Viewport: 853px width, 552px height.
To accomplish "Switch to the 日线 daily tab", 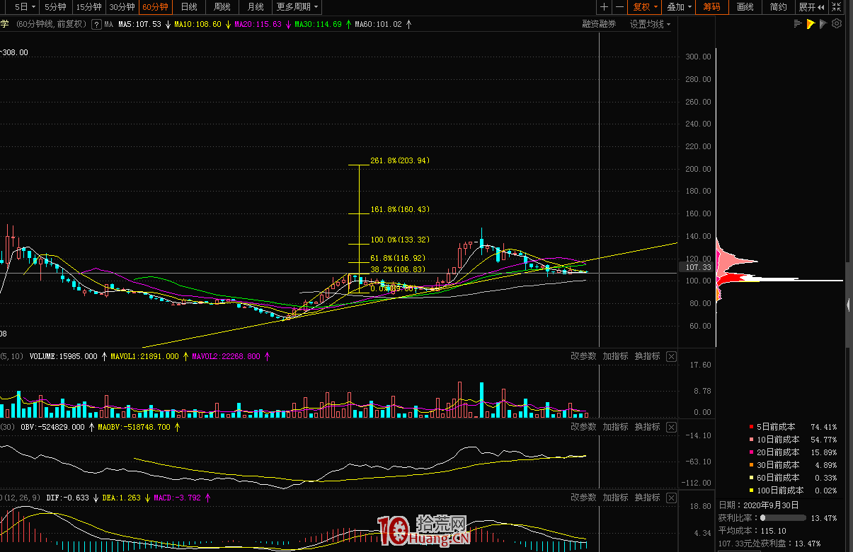I will (189, 7).
